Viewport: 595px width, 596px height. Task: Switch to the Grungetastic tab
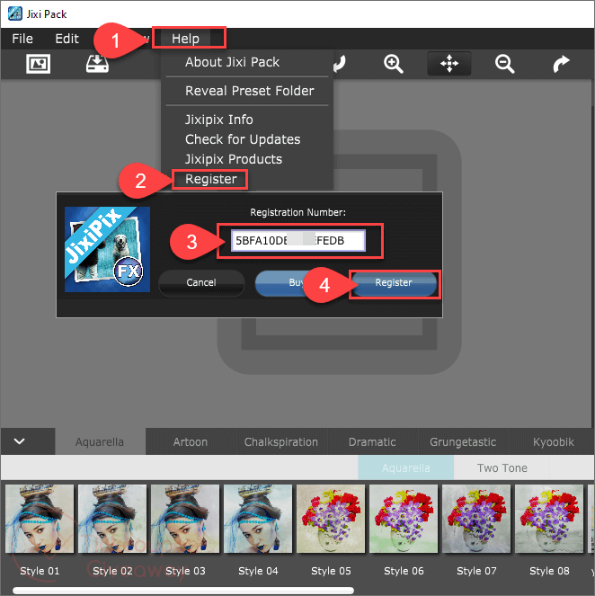[x=463, y=441]
